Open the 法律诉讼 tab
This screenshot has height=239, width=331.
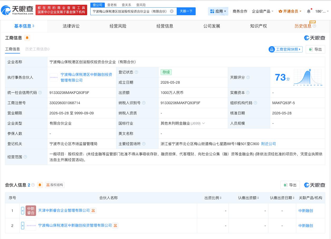pyautogui.click(x=71, y=26)
